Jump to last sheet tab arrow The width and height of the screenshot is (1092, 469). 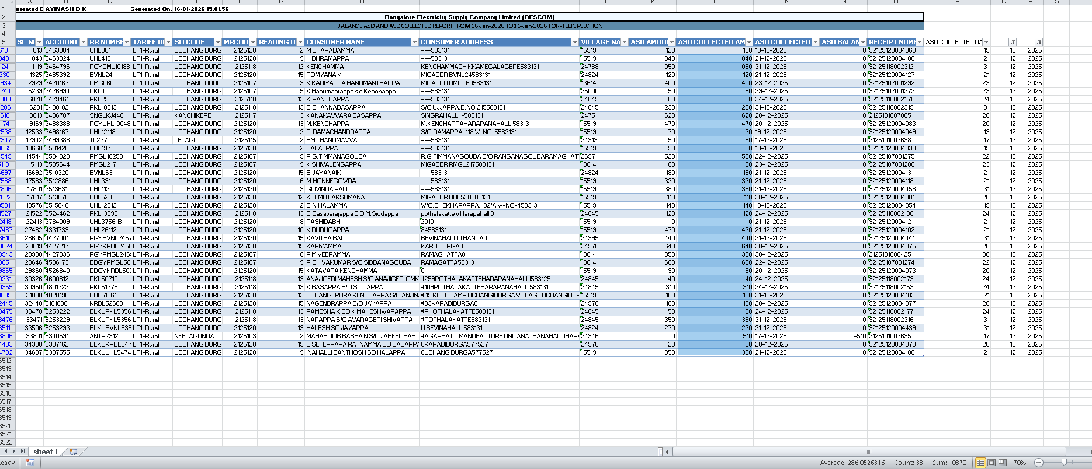[23, 452]
